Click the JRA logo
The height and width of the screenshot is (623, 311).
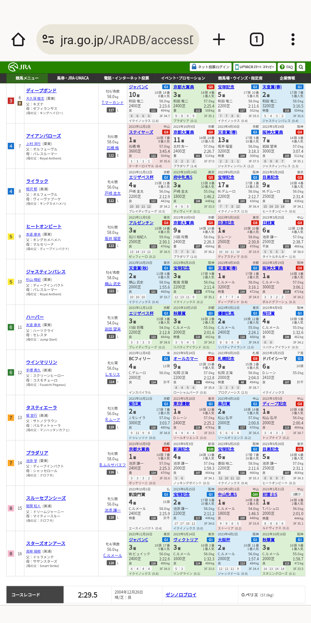pyautogui.click(x=20, y=67)
